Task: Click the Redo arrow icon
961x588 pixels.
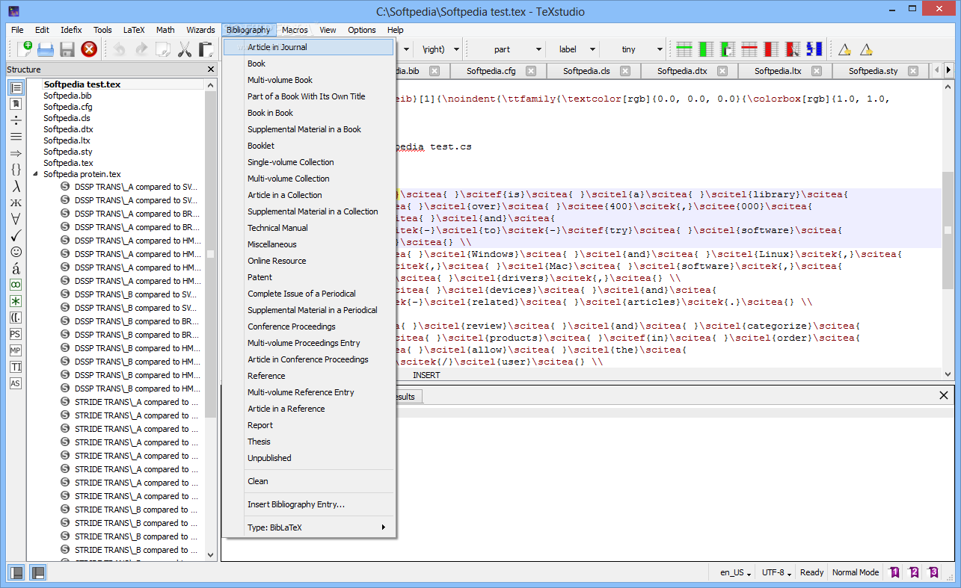Action: click(141, 49)
